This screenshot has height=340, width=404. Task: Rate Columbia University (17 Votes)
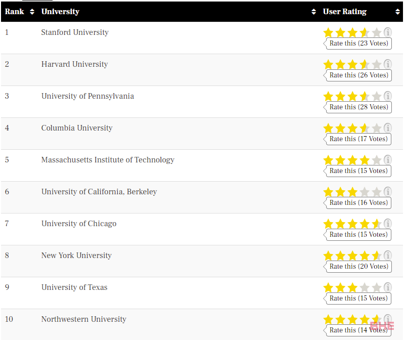tap(358, 139)
